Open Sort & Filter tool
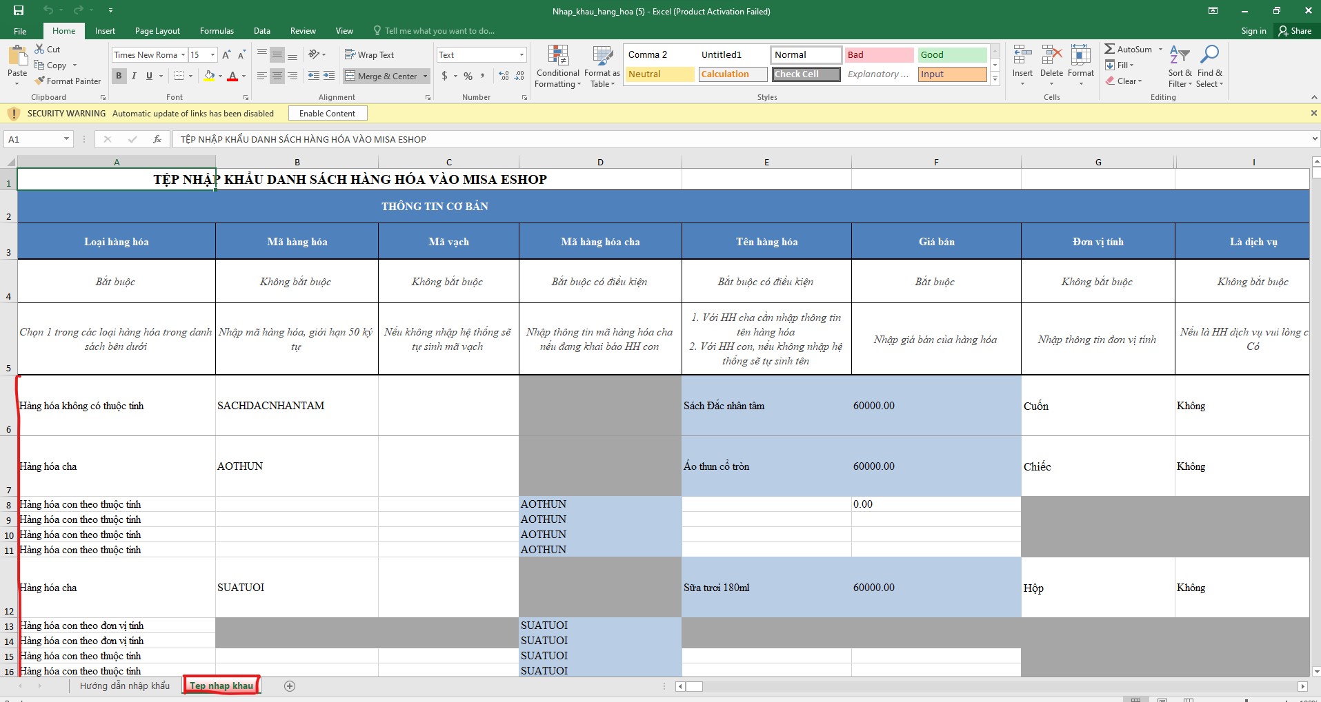The height and width of the screenshot is (702, 1321). [x=1180, y=67]
